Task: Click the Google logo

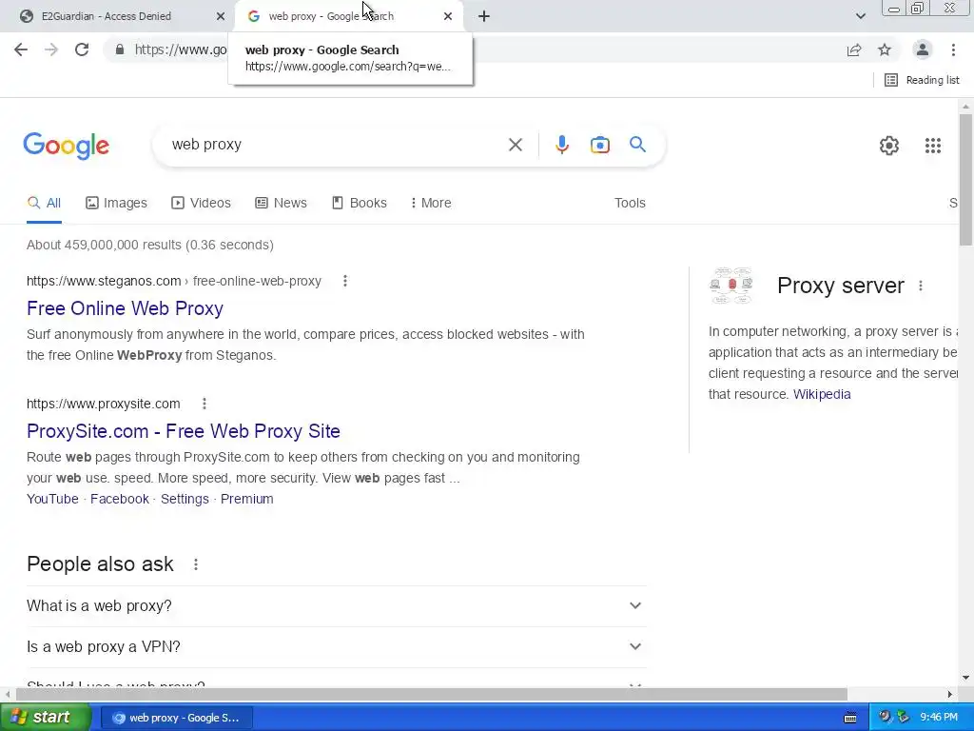Action: 66,147
